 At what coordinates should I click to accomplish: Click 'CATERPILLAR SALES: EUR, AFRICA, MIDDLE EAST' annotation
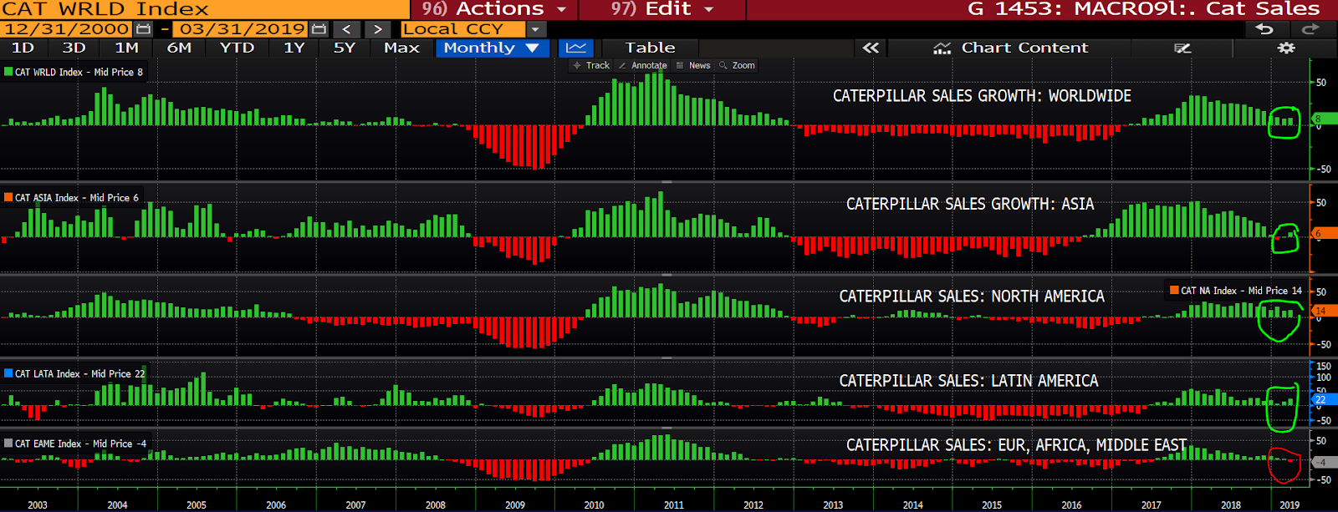tap(1016, 445)
